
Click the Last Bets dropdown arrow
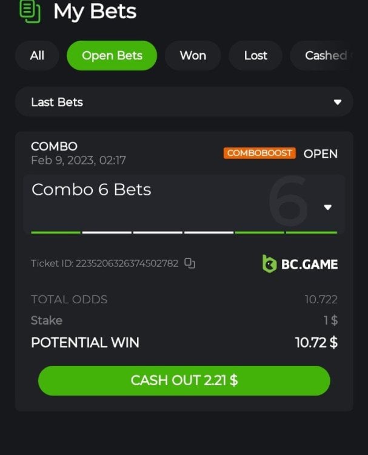coord(337,102)
